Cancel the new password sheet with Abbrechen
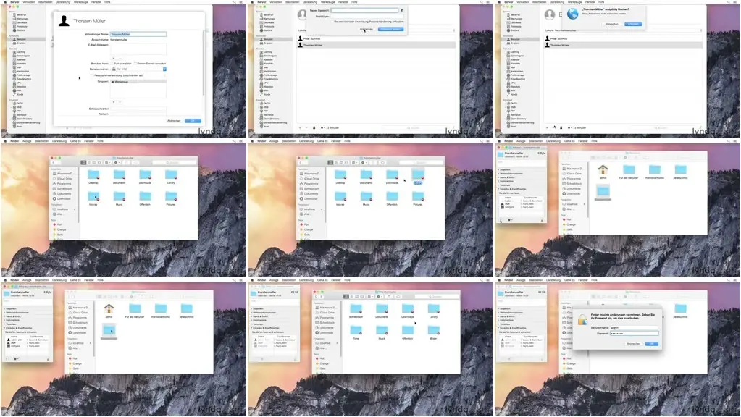This screenshot has height=417, width=741. click(367, 29)
